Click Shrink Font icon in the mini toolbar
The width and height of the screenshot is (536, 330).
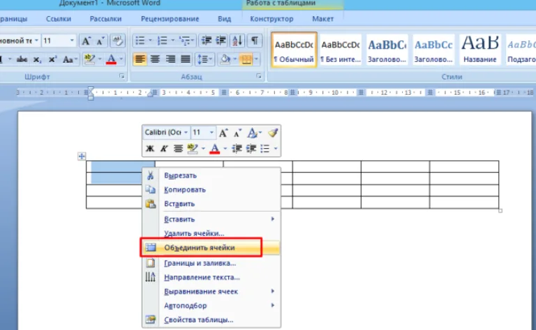click(237, 133)
